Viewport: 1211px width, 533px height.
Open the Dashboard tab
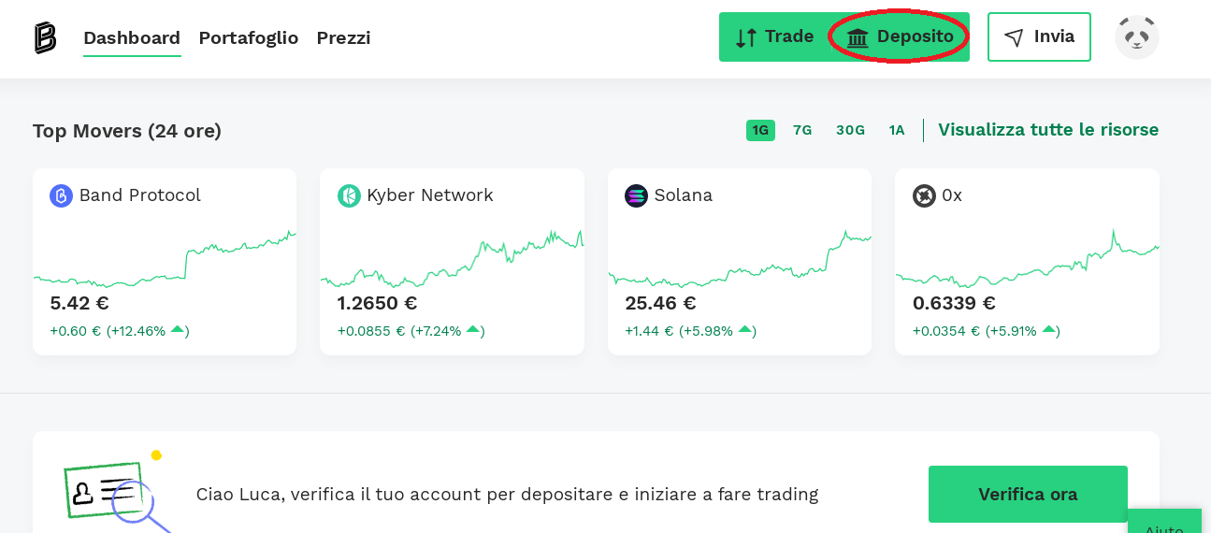(x=132, y=37)
